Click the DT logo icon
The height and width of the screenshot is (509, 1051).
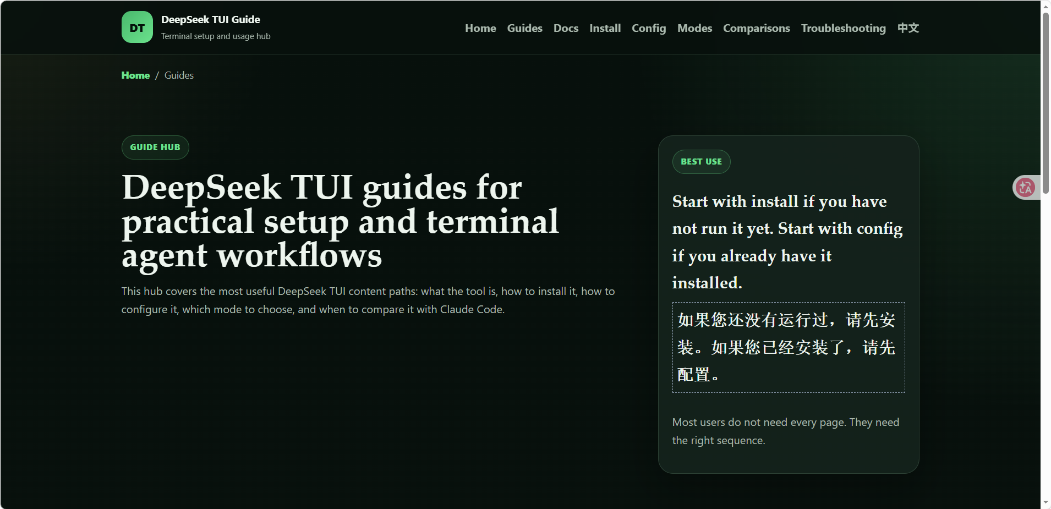coord(137,27)
